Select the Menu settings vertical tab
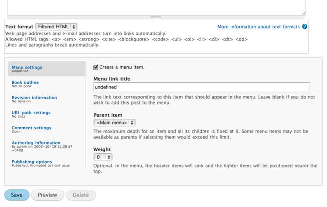Screen dimensions: 327x207 pyautogui.click(x=47, y=68)
